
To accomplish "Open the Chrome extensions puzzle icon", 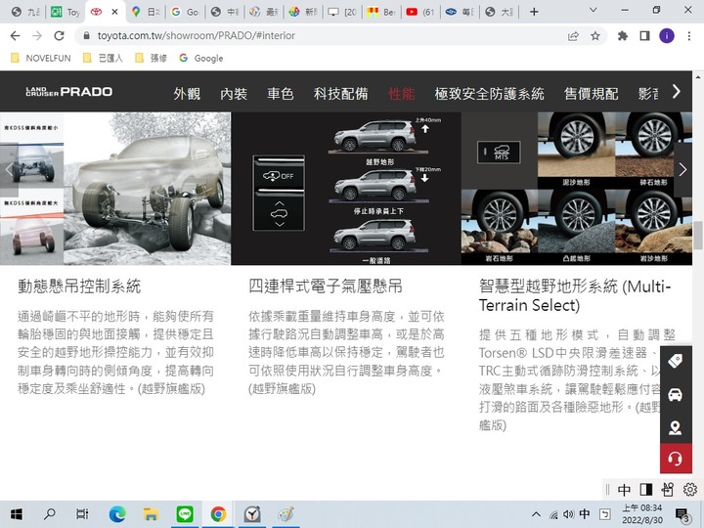I will pyautogui.click(x=623, y=36).
